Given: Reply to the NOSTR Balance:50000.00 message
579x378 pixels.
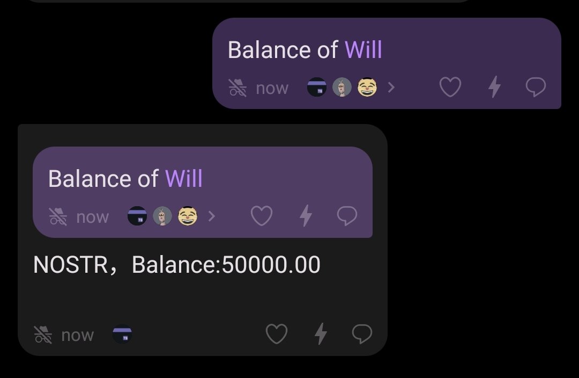Looking at the screenshot, I should [362, 334].
